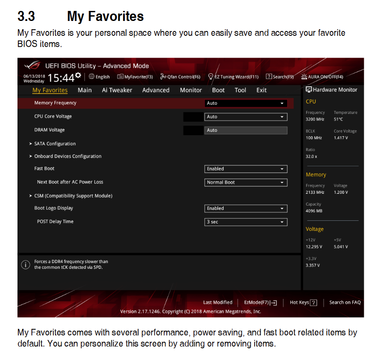This screenshot has width=376, height=360.
Task: Click the settings gear beside the clock
Action: [78, 75]
